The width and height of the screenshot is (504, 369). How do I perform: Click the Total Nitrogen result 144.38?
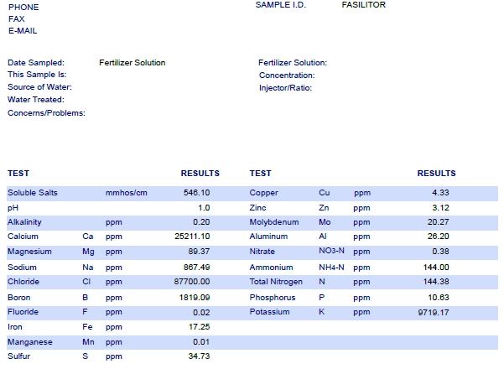(436, 282)
